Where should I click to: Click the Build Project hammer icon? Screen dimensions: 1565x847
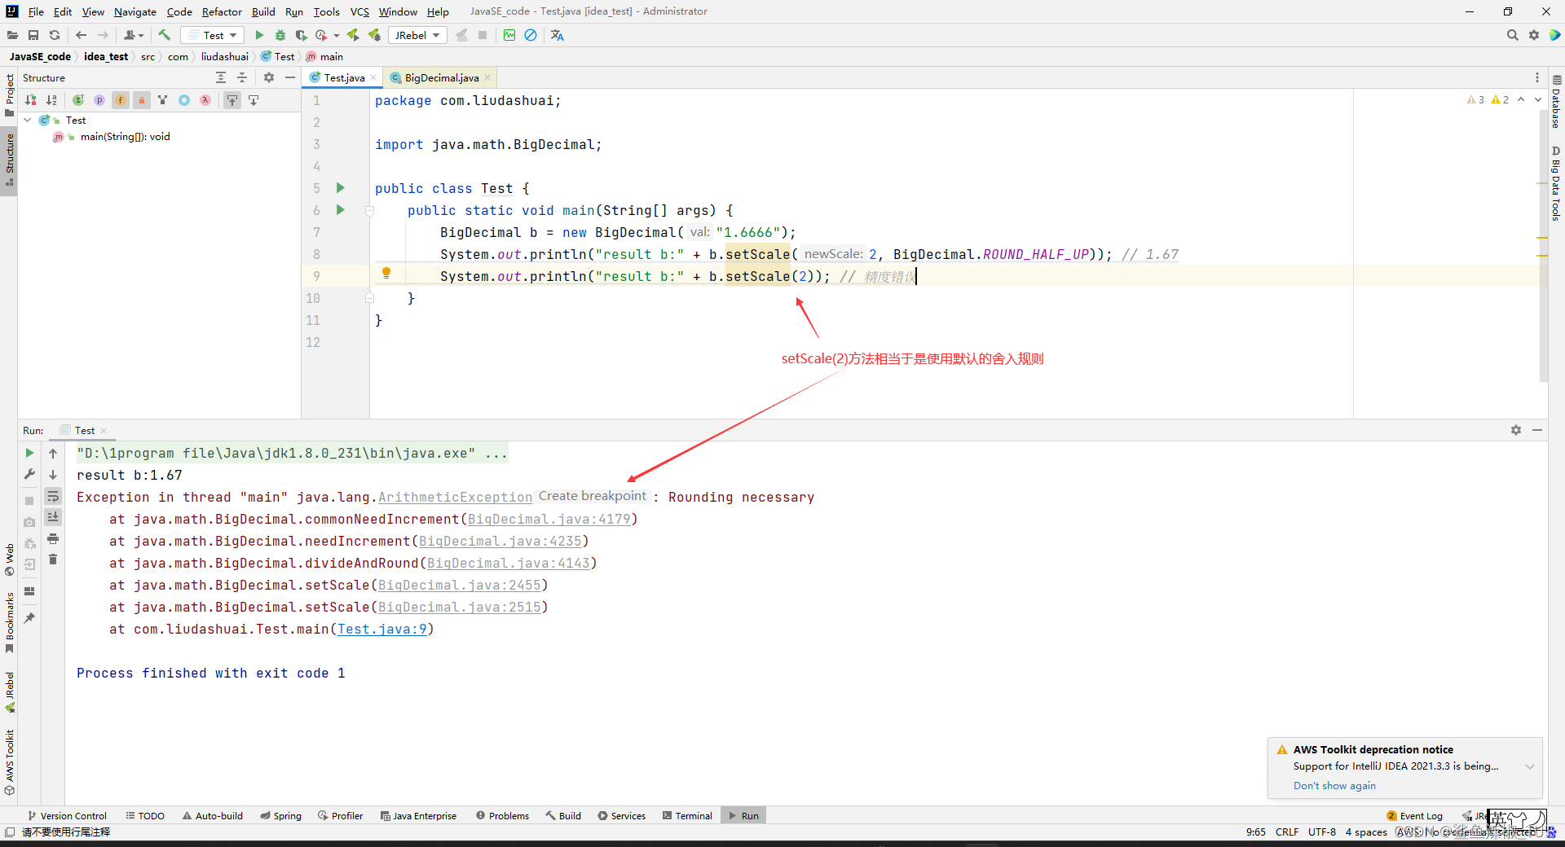pyautogui.click(x=165, y=35)
